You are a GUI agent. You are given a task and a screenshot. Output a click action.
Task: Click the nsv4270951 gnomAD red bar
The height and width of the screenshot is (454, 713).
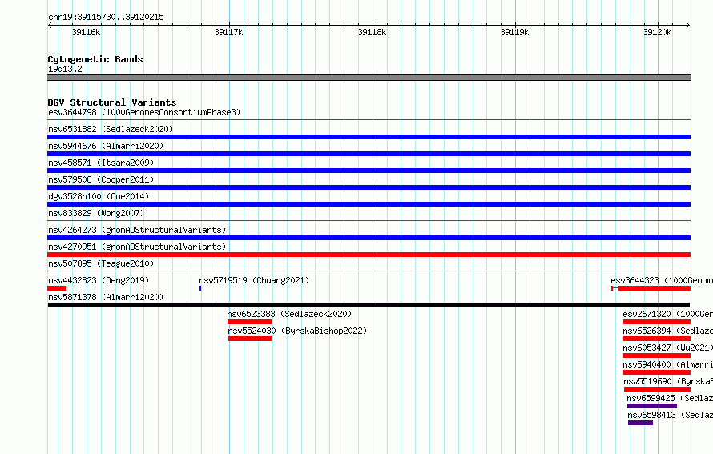click(x=369, y=255)
